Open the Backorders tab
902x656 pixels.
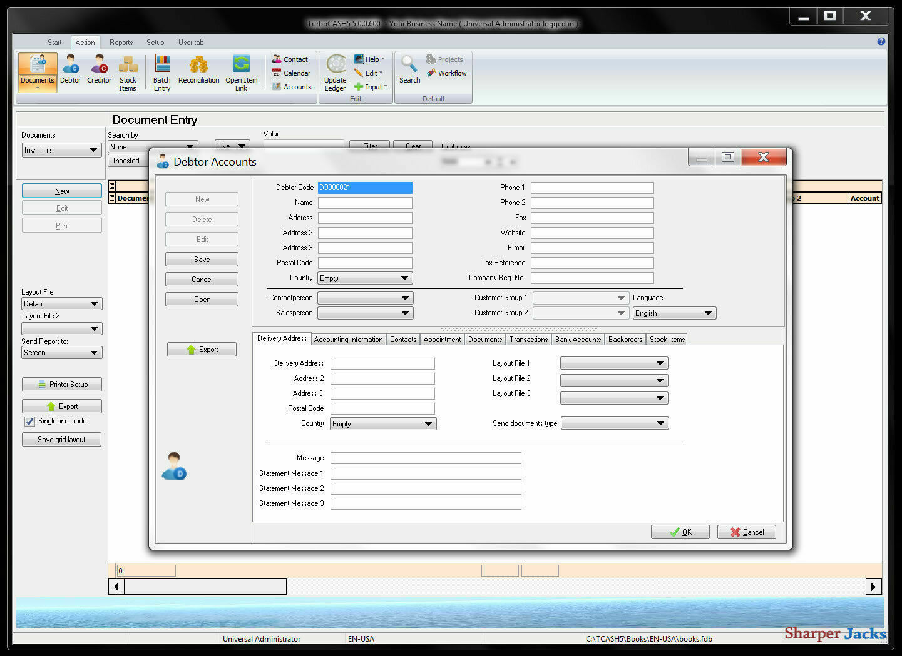[x=625, y=340]
